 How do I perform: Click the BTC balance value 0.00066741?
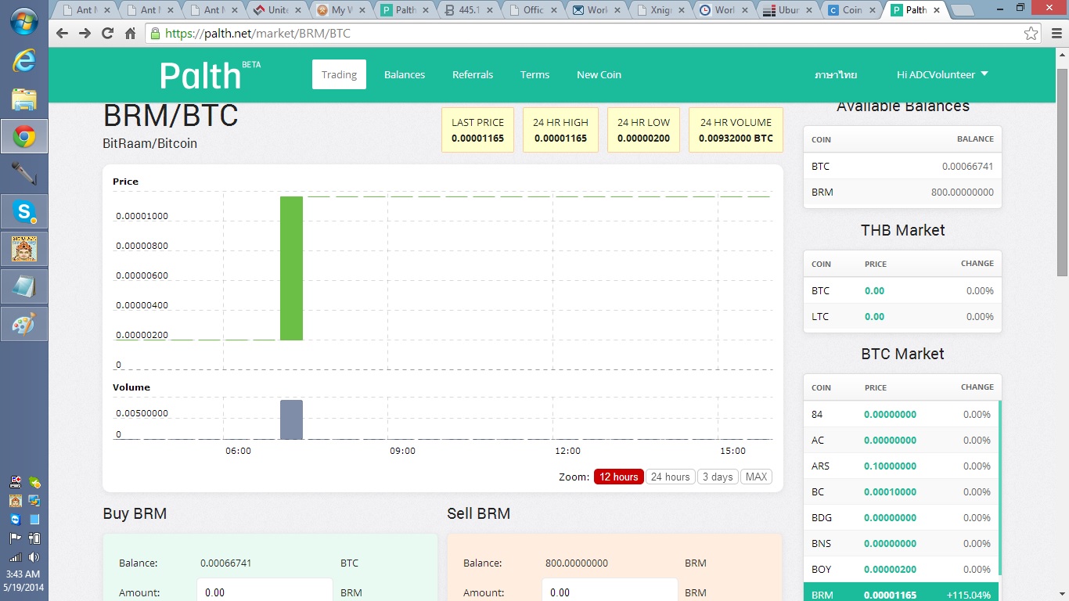[968, 166]
